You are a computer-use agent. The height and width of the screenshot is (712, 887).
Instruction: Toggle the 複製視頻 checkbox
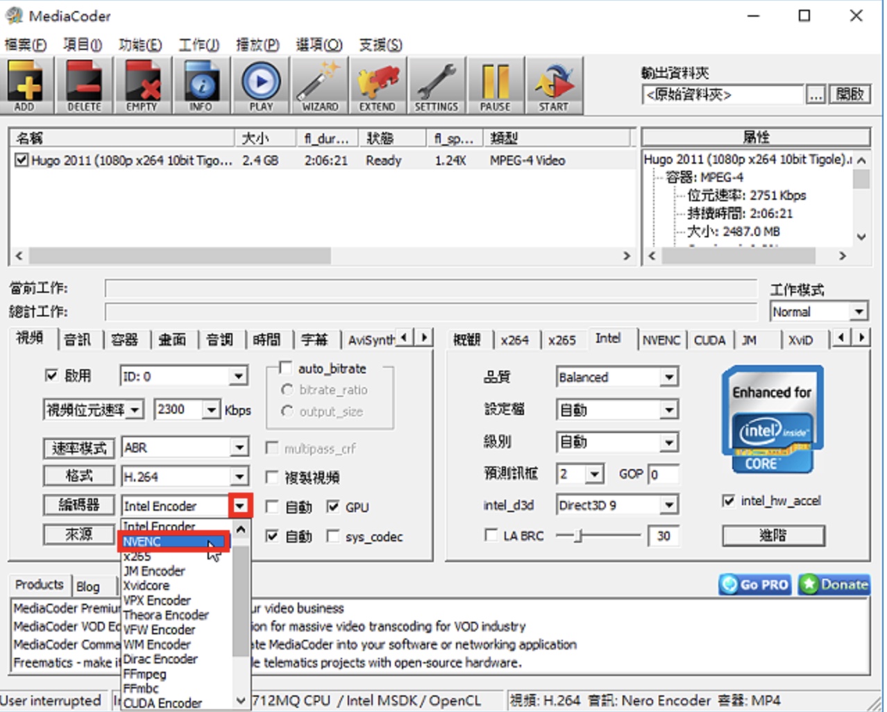point(272,477)
